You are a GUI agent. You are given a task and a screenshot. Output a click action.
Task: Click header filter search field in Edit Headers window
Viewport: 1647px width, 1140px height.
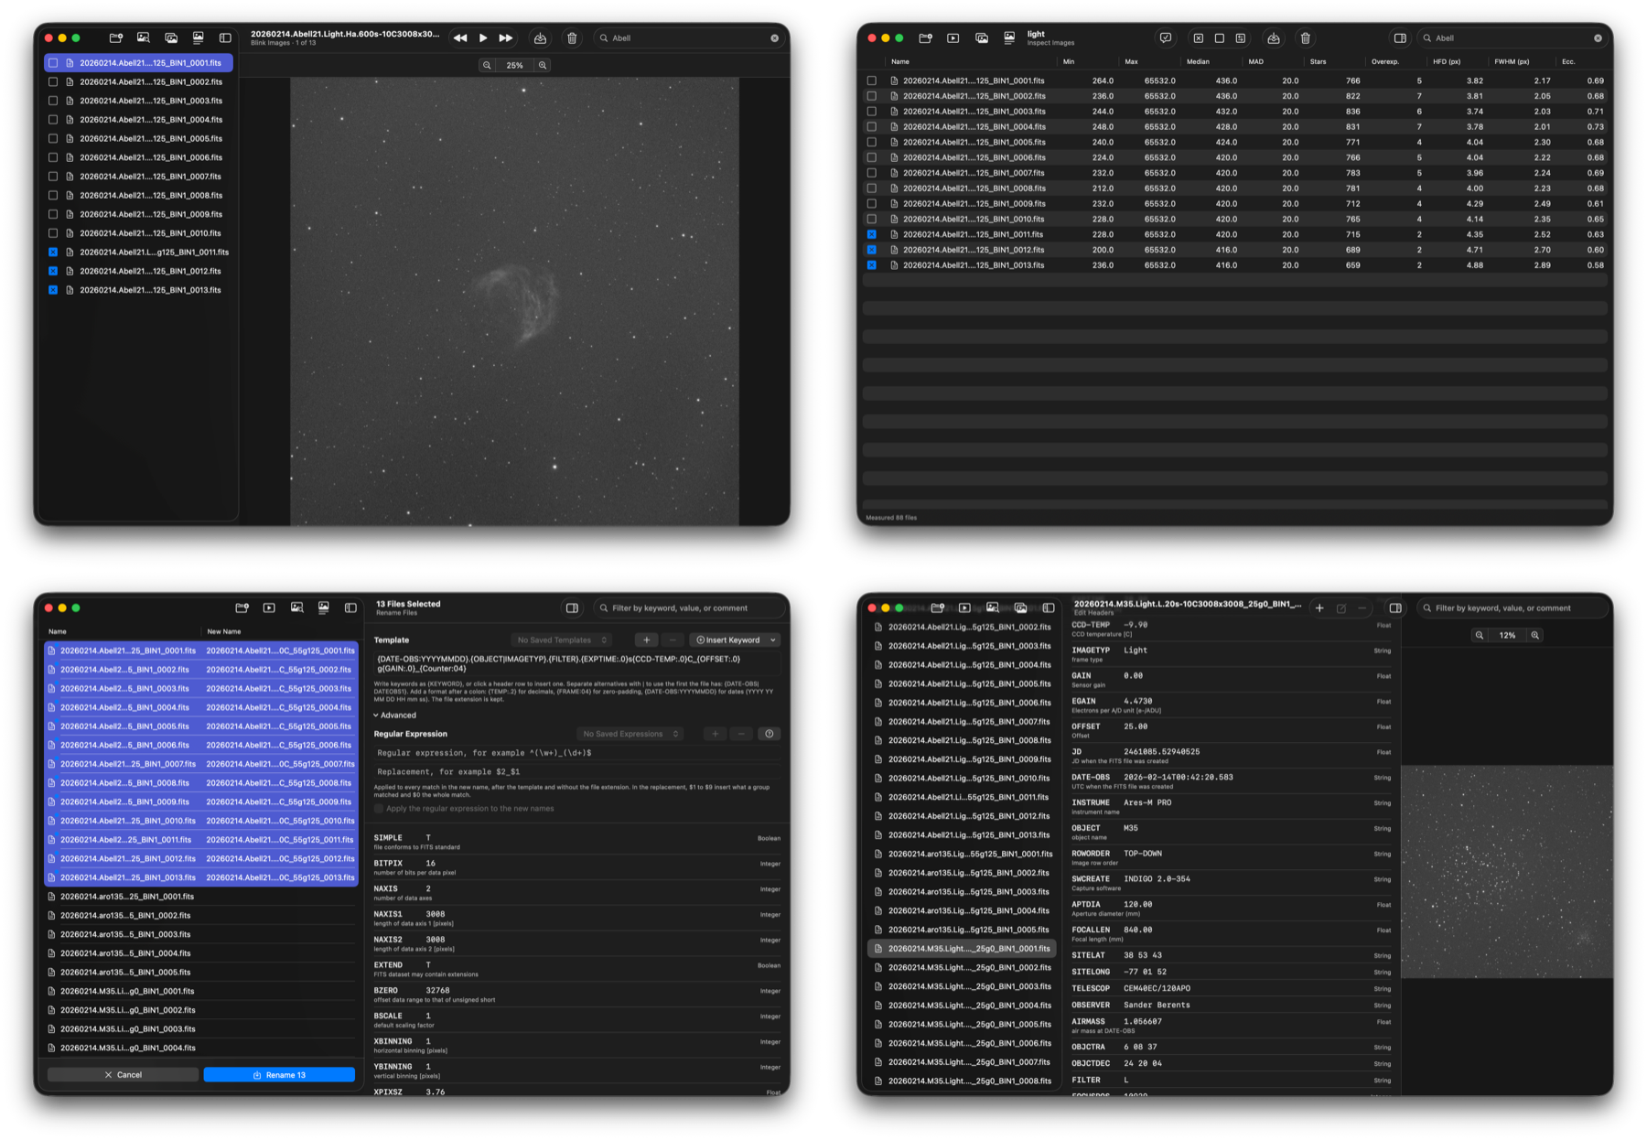pos(1512,608)
